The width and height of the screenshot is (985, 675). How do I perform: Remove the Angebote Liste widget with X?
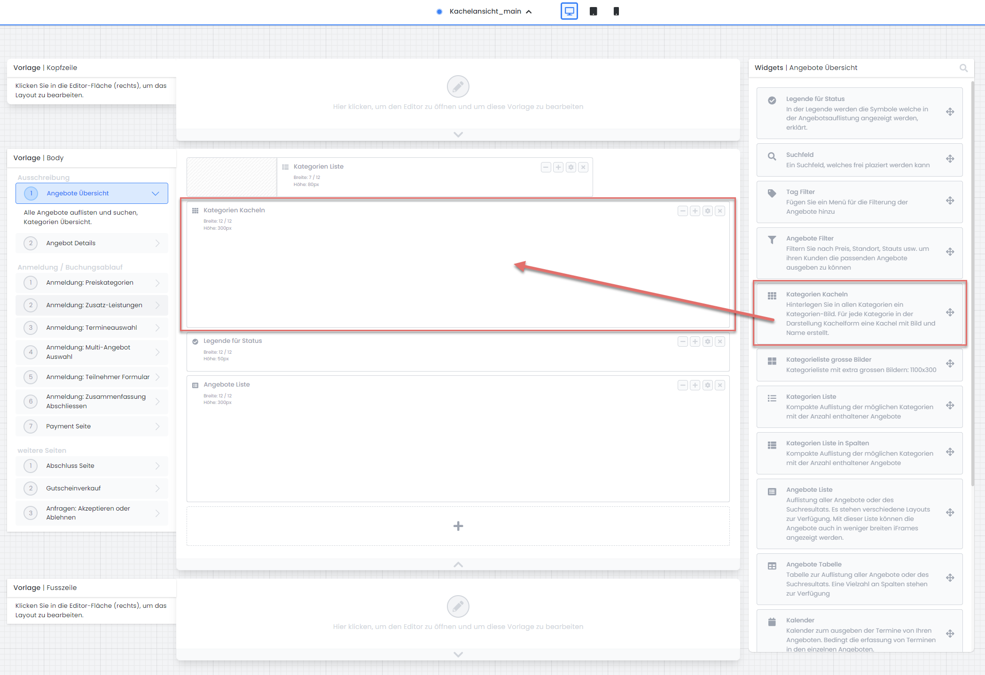pyautogui.click(x=720, y=386)
